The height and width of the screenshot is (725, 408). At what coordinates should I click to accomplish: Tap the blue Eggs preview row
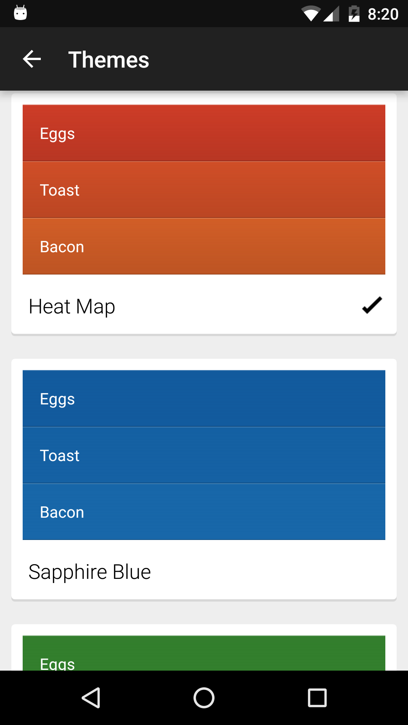pos(204,399)
